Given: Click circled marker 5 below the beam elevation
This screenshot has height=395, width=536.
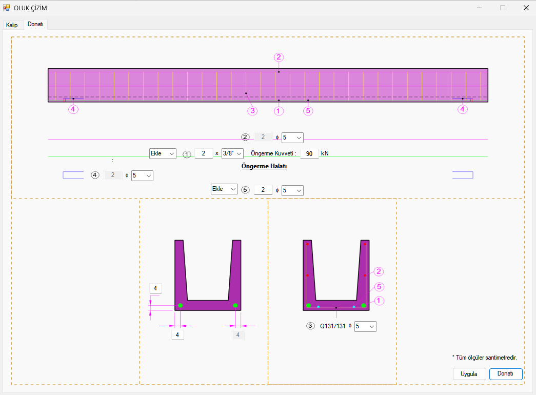Looking at the screenshot, I should (x=308, y=110).
